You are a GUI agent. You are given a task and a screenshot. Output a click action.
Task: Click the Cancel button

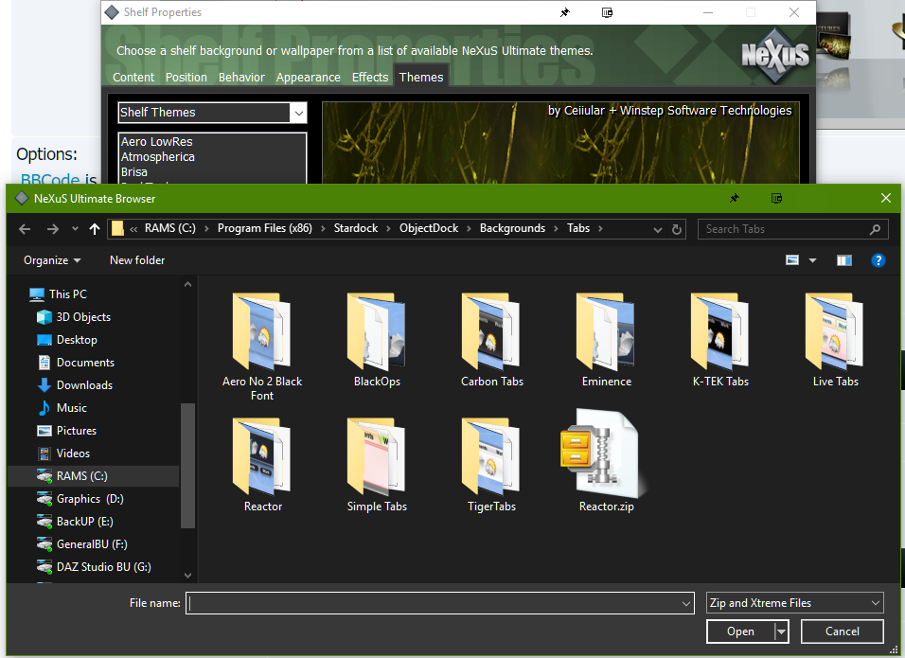coord(842,631)
